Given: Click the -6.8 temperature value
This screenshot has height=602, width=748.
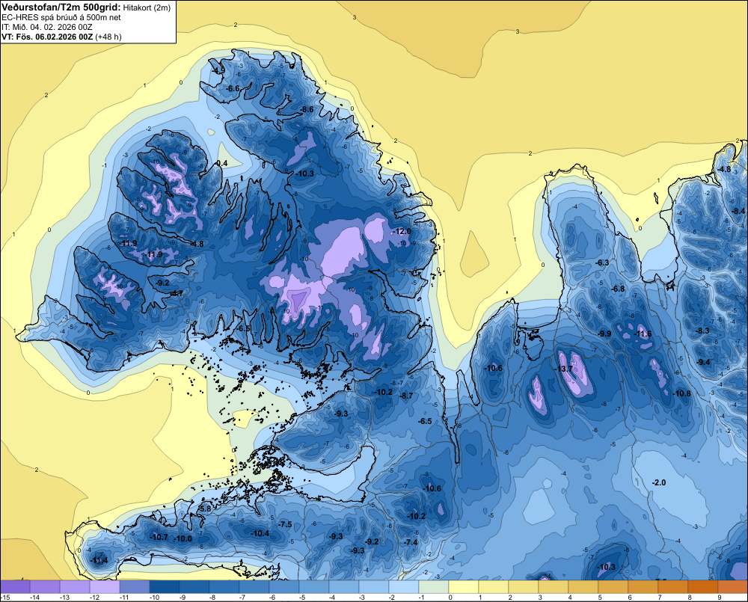Looking at the screenshot, I should 618,289.
